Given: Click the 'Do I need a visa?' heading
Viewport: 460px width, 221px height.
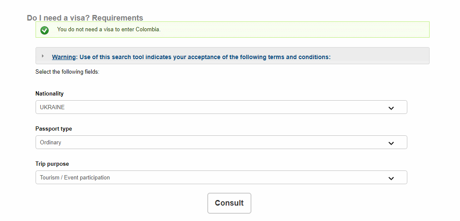Looking at the screenshot, I should 85,18.
